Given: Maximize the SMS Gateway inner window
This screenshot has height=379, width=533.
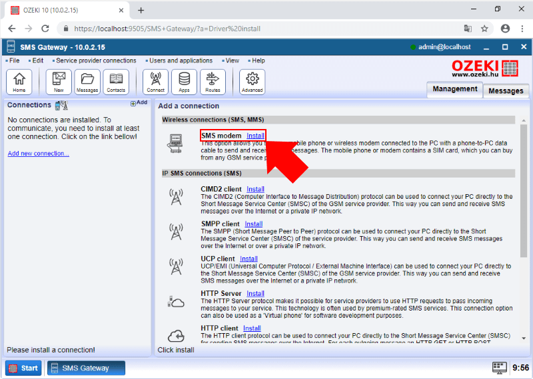Looking at the screenshot, I should (x=505, y=47).
